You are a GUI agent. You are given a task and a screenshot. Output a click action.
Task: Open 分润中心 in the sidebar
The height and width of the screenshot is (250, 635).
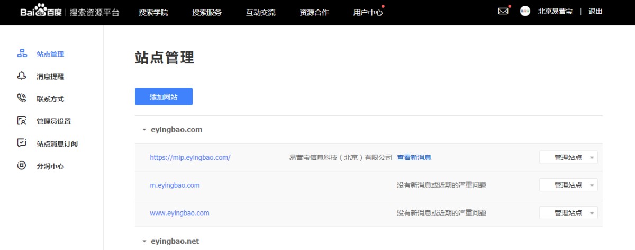coord(50,166)
